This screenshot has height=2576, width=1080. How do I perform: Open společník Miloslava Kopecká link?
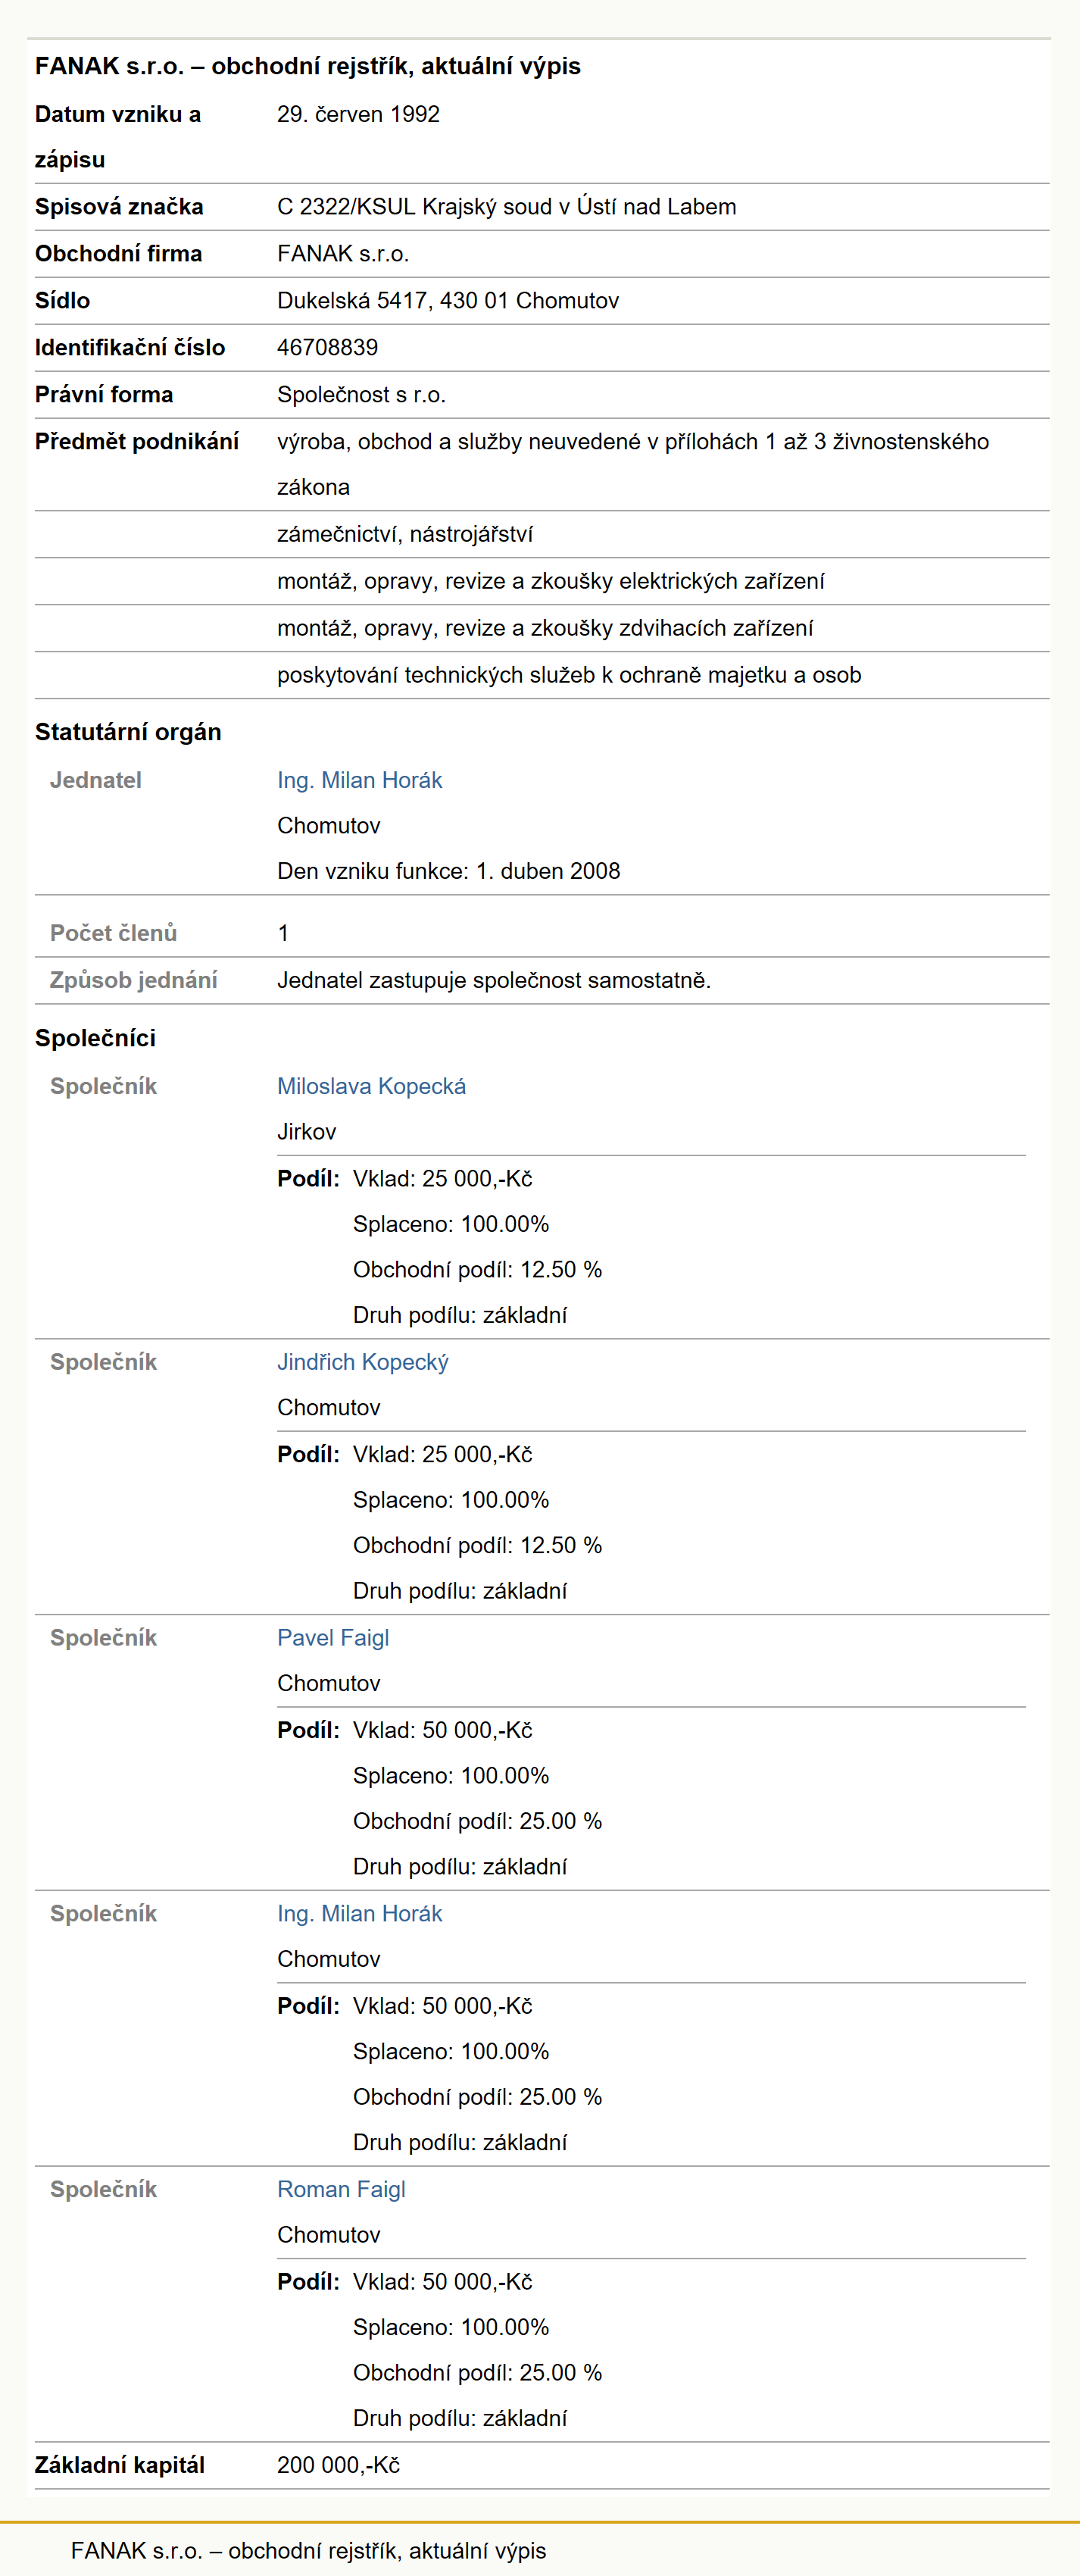pyautogui.click(x=371, y=1086)
